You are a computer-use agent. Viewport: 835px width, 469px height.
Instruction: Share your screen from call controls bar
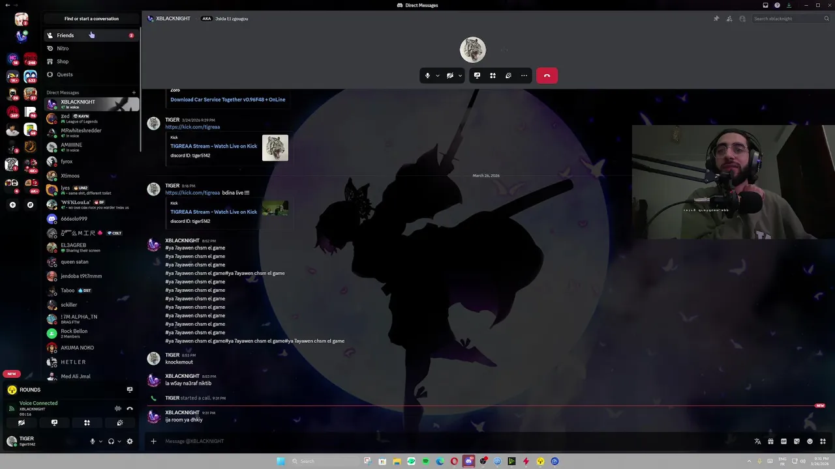(x=477, y=76)
